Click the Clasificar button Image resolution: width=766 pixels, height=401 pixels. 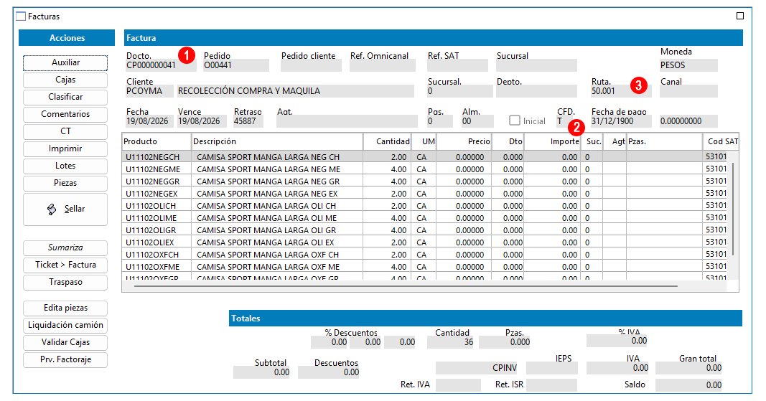(65, 97)
